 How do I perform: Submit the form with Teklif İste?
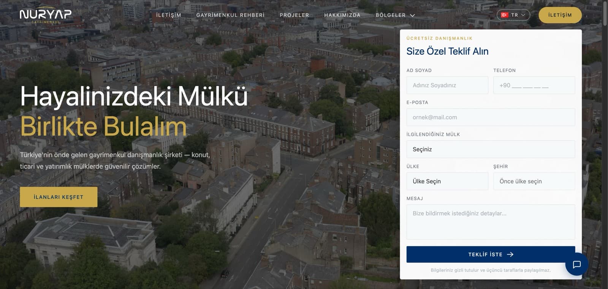point(491,254)
